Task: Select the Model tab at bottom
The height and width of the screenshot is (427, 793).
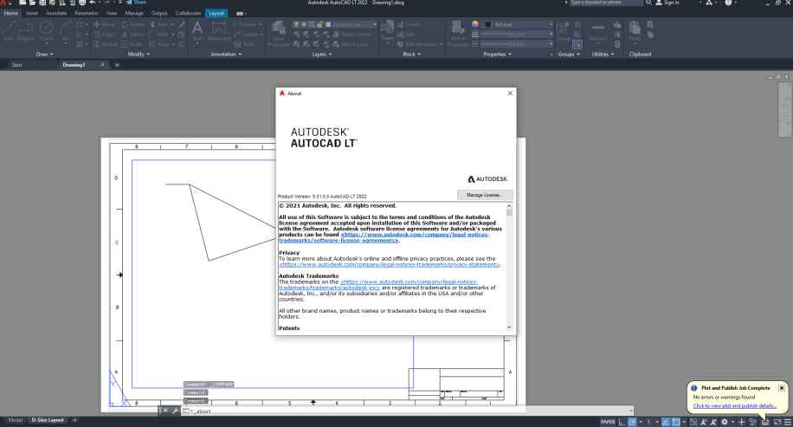Action: [16, 420]
